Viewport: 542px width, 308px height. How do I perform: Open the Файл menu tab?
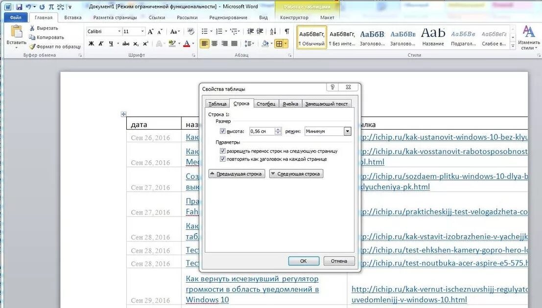pos(16,17)
